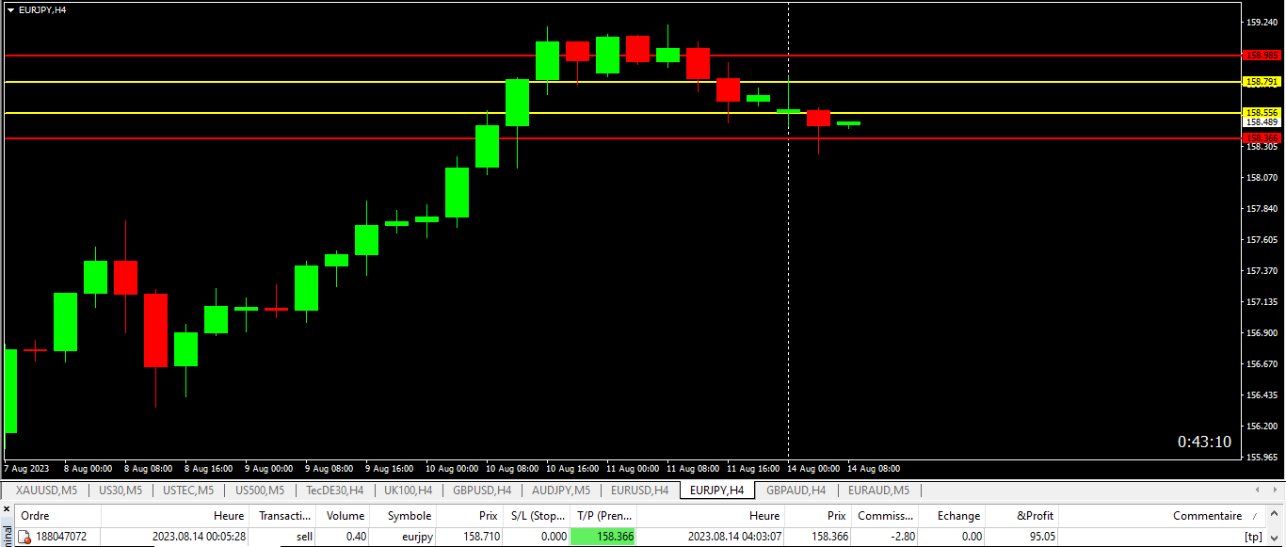Screen dimensions: 1286x547
Task: Switch to the XAUUSD,M5 chart tab
Action: click(x=46, y=491)
